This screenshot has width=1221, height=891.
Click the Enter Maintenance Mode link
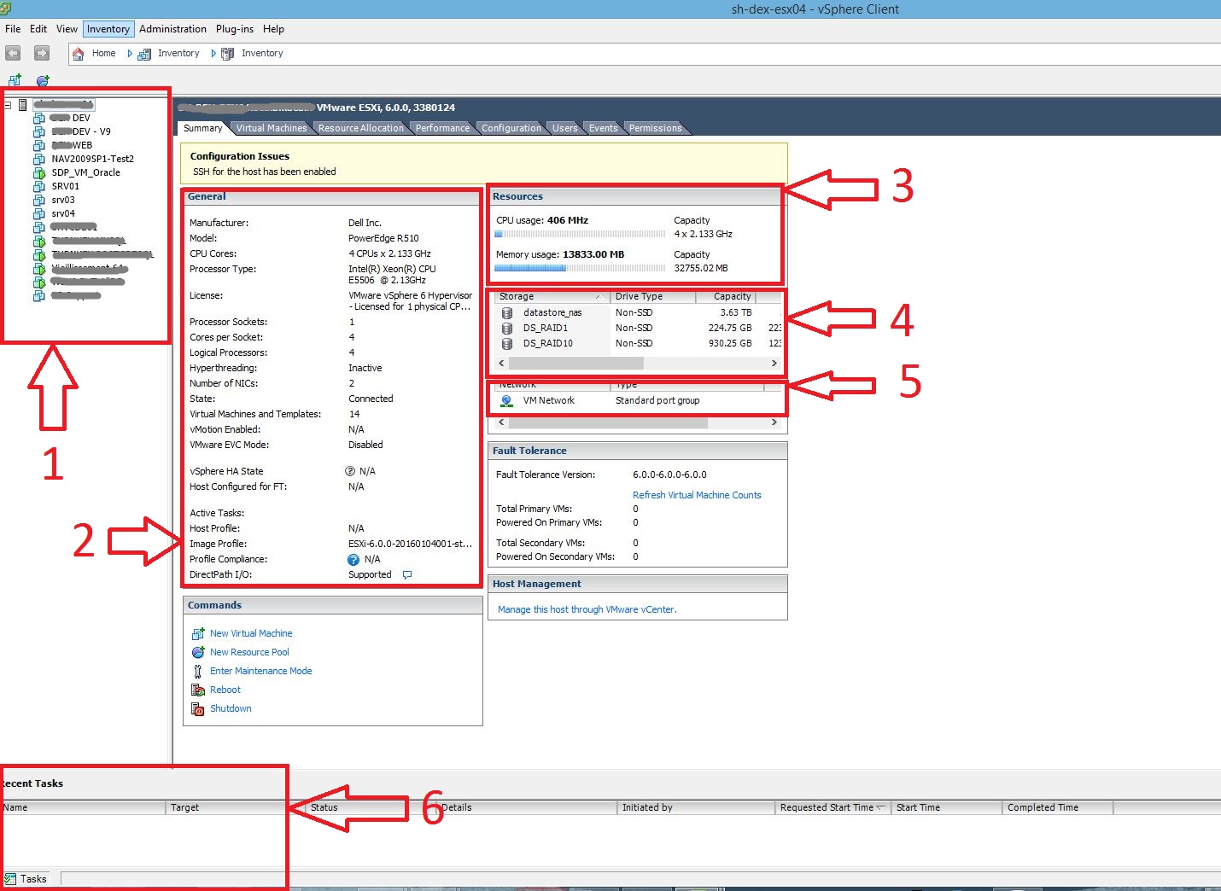260,672
